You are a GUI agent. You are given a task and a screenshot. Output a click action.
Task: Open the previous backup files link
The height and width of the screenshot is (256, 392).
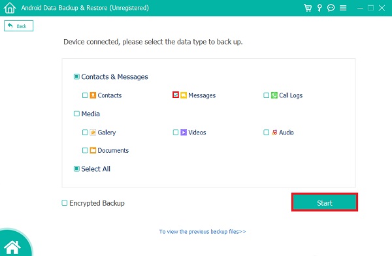[x=203, y=232]
